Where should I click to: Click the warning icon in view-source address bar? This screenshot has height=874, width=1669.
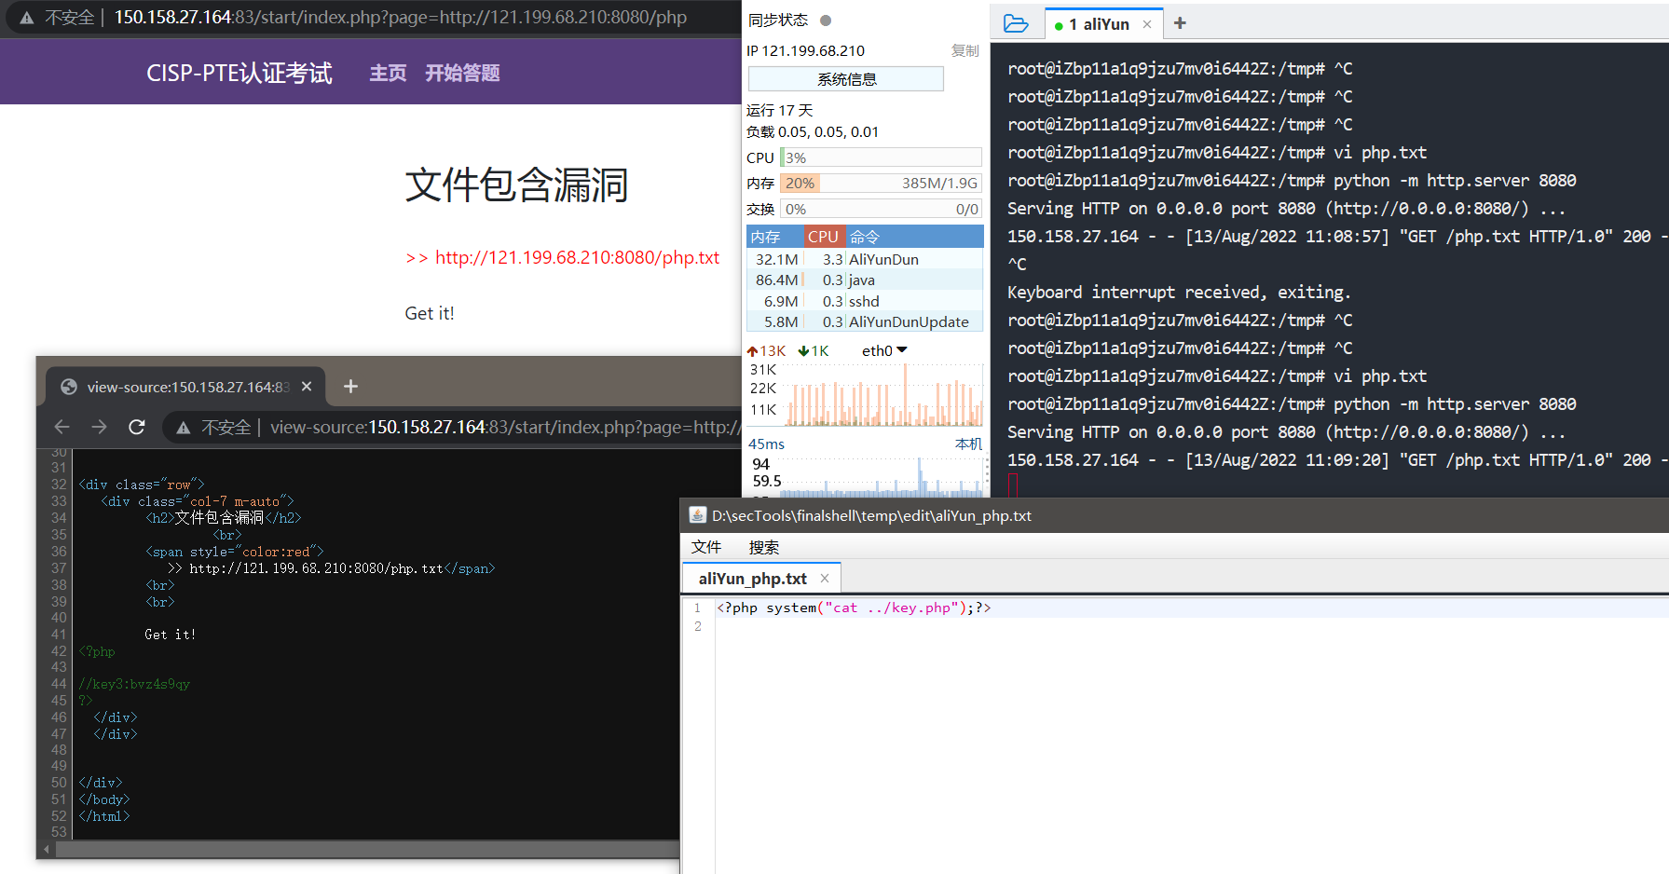184,427
